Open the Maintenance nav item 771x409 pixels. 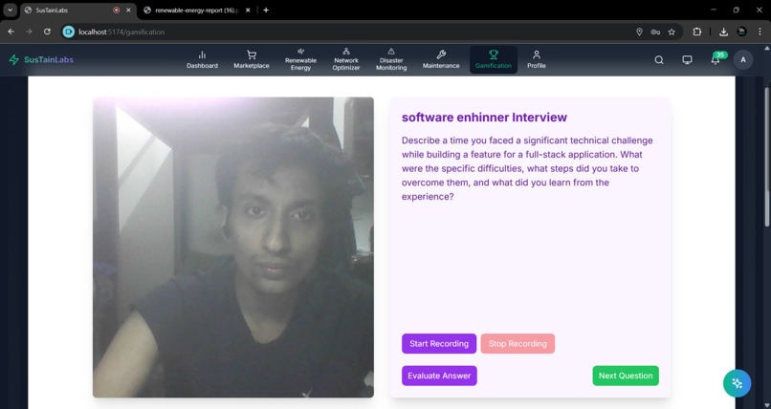coord(441,60)
